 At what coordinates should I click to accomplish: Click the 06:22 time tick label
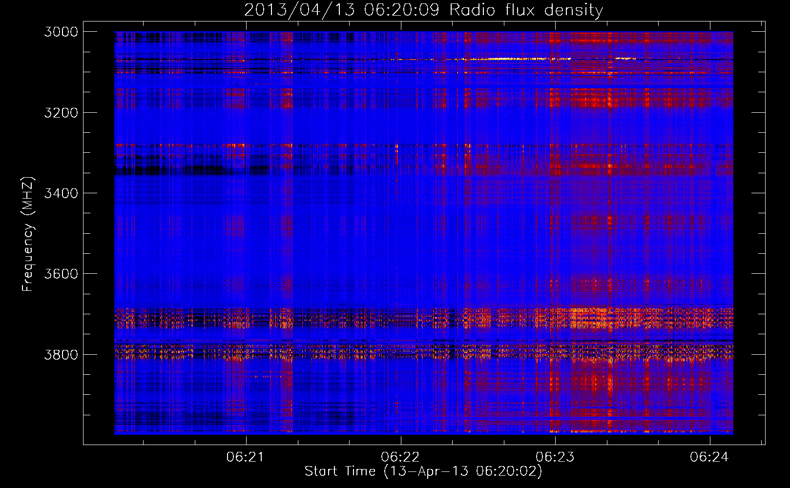[x=400, y=457]
